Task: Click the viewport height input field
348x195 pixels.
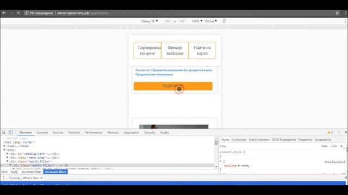Action: coord(182,21)
